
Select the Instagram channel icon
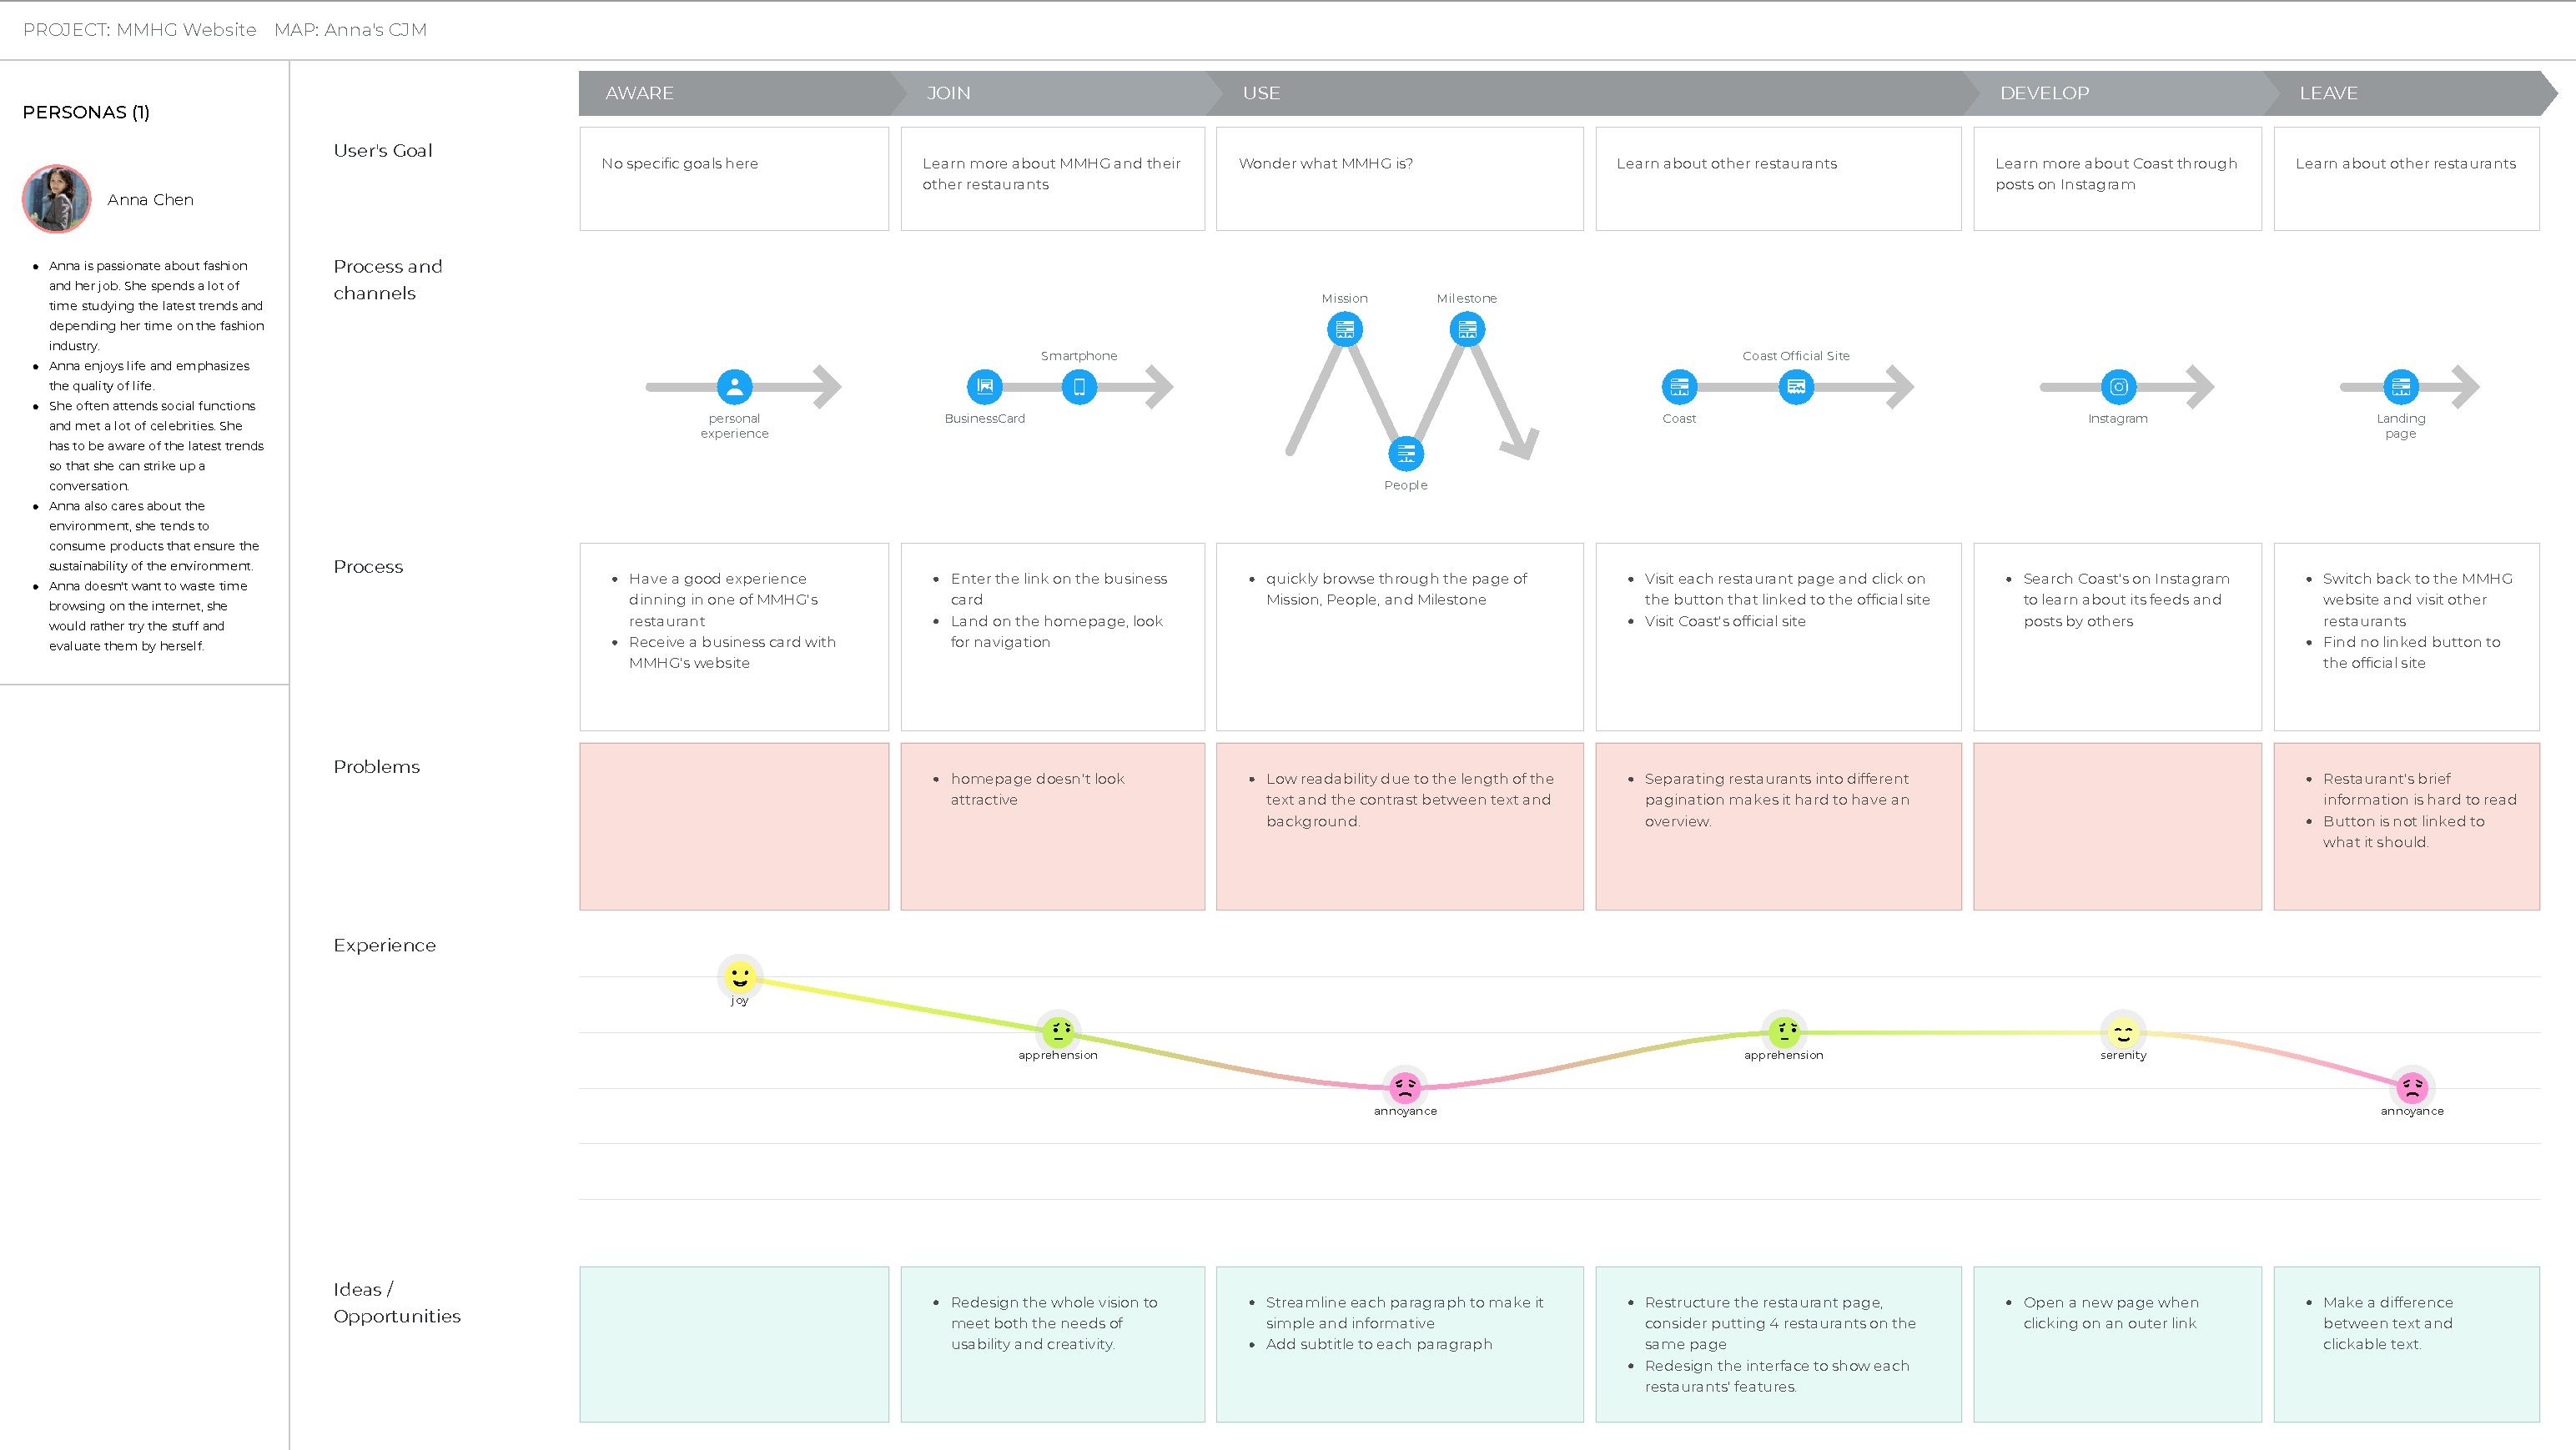[2118, 387]
